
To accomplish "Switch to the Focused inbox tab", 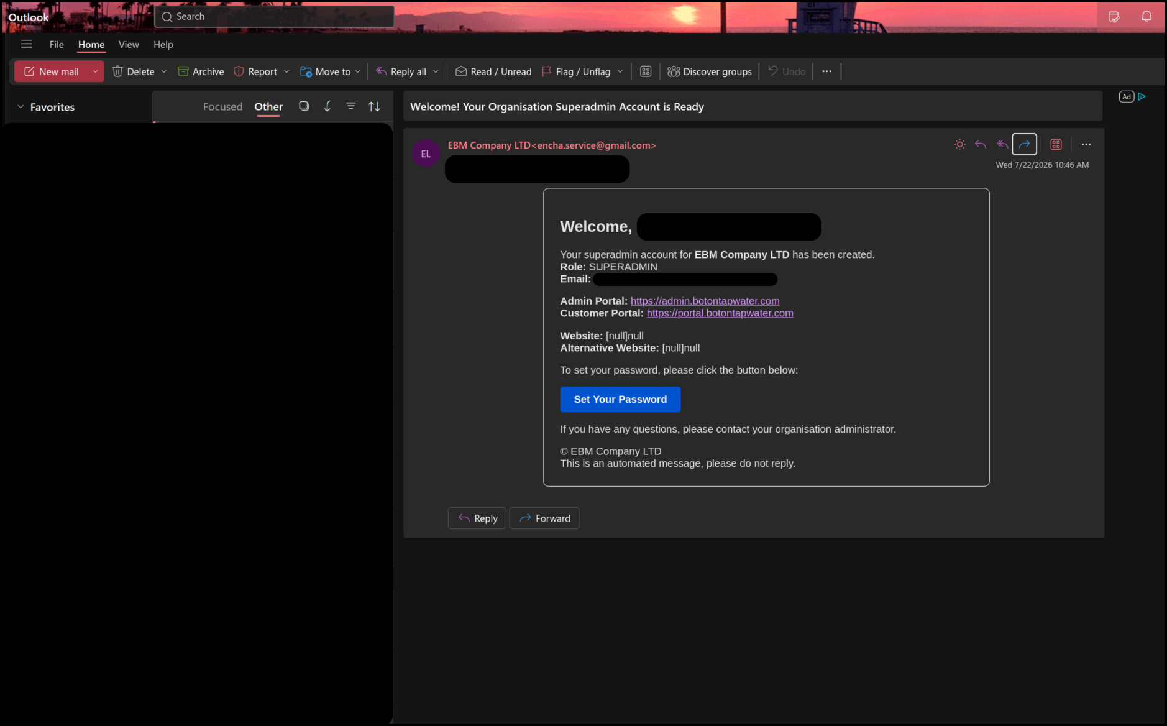I will pyautogui.click(x=222, y=106).
